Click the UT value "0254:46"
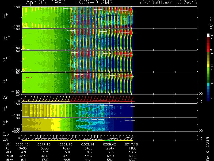The width and height of the screenshot is (214, 161). 66,144
